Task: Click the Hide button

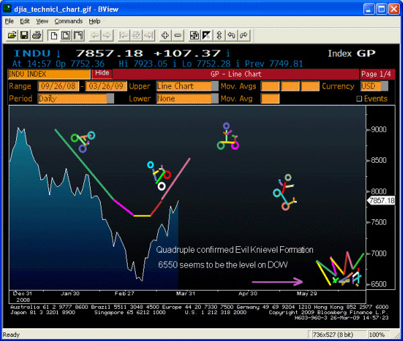Action: tap(102, 73)
